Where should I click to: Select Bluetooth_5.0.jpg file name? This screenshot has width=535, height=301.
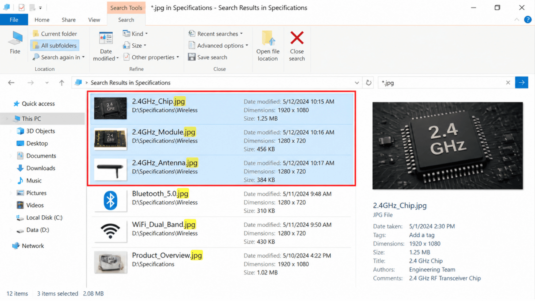160,193
